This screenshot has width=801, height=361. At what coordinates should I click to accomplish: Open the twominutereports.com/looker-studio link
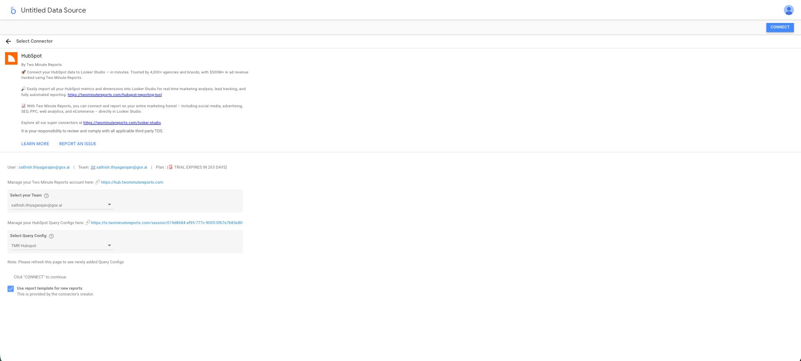pyautogui.click(x=122, y=123)
